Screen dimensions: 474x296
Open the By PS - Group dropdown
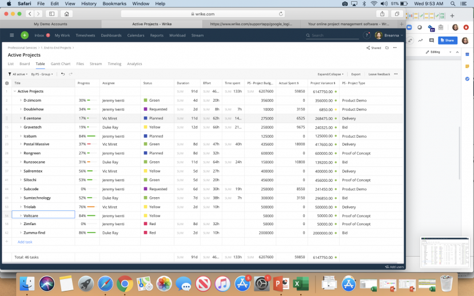42,74
